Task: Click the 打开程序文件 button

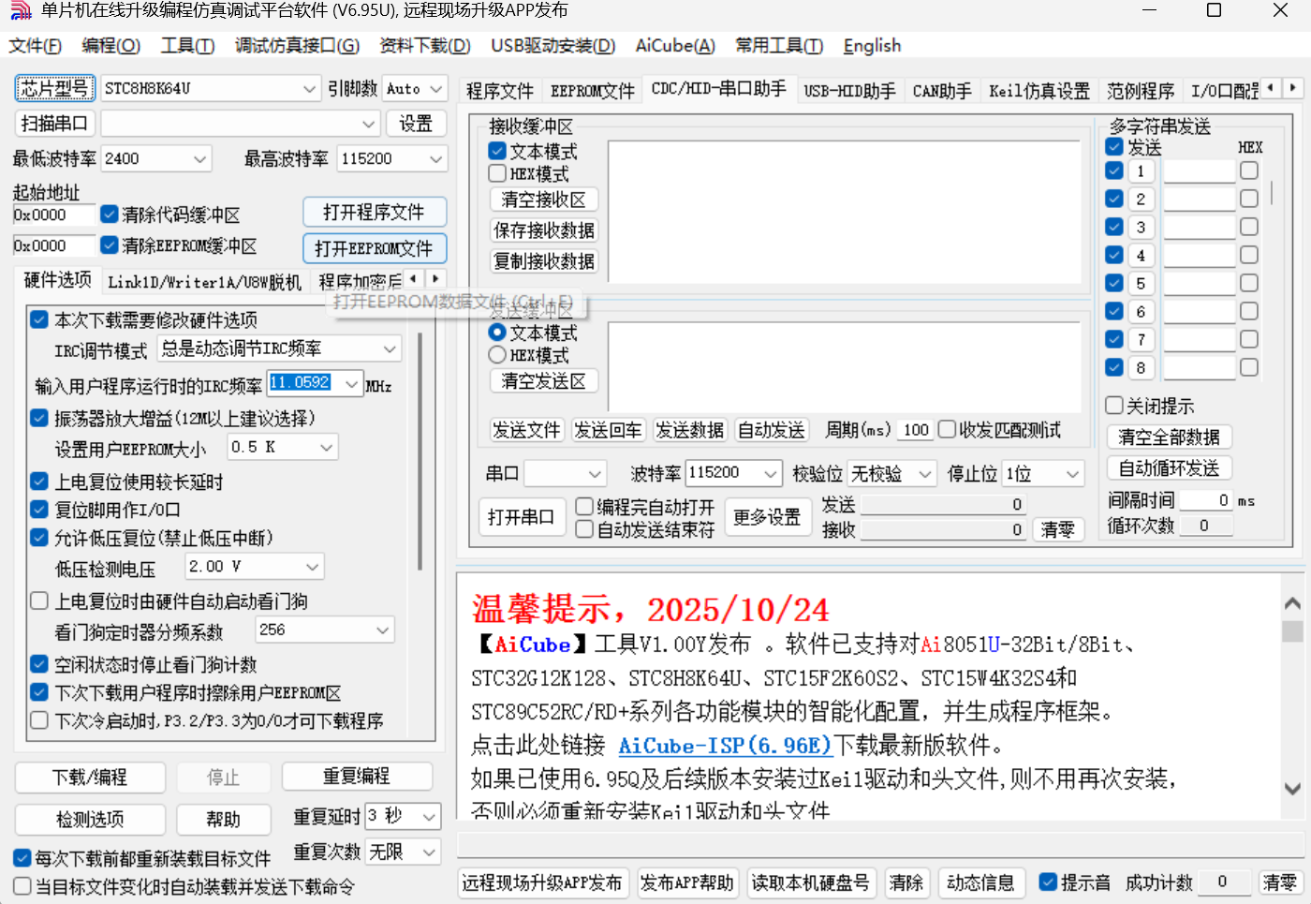Action: 375,212
